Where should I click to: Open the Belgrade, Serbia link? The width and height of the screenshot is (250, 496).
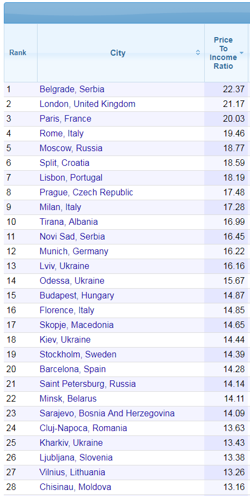point(72,89)
